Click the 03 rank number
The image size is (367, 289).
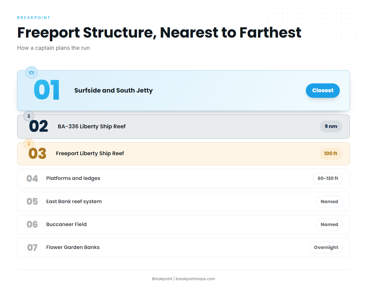click(x=37, y=153)
